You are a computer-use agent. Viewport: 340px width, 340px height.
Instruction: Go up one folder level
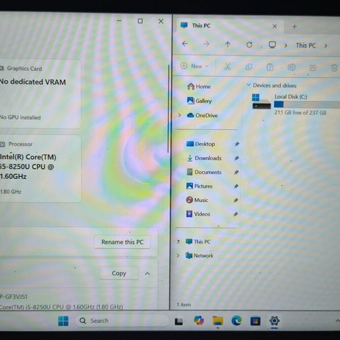coord(228,44)
